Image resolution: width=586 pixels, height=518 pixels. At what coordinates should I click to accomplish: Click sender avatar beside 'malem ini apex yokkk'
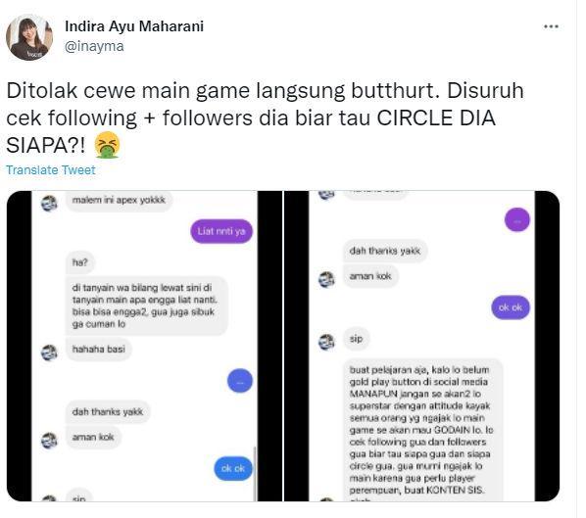49,203
